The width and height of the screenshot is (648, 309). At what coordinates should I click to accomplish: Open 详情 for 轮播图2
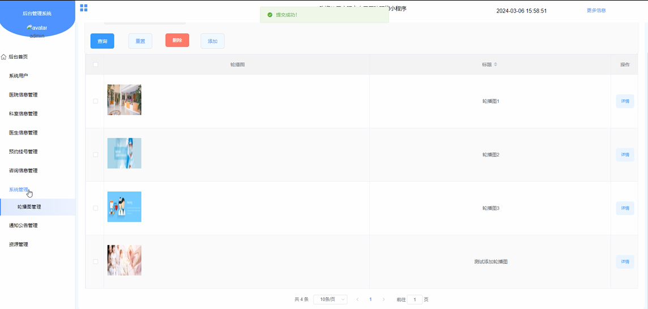[625, 155]
